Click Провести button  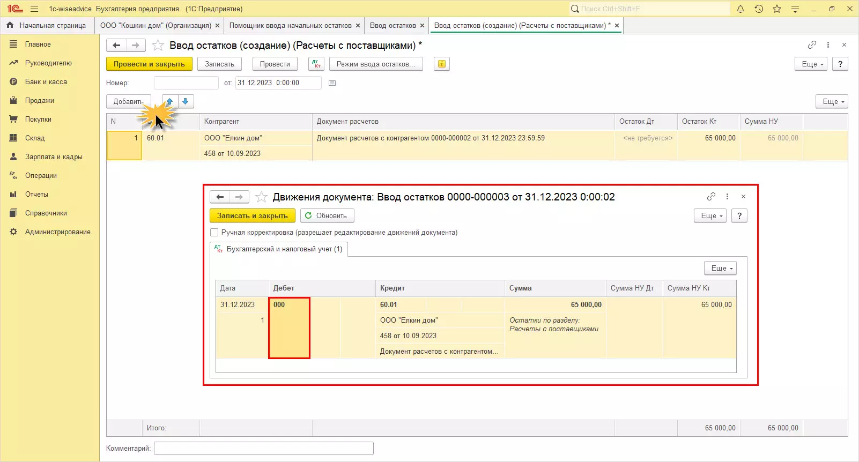click(x=275, y=64)
